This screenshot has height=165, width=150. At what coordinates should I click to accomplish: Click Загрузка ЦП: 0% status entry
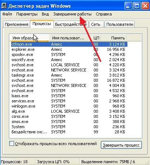pos(53,162)
